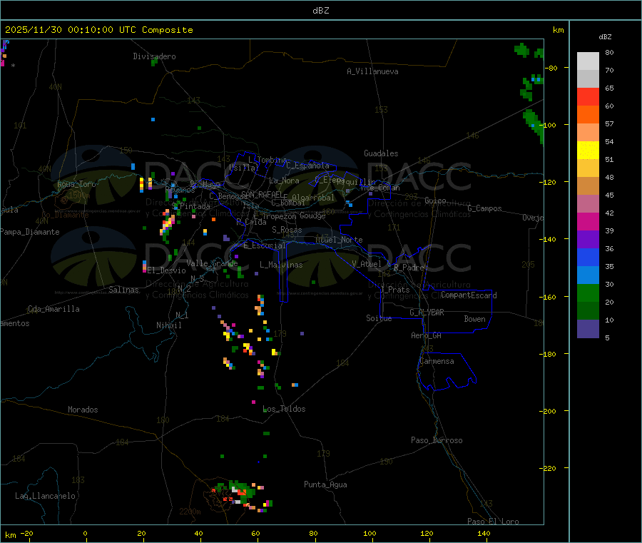This screenshot has height=543, width=642.
Task: Click the Bowen map label
Action: click(x=474, y=319)
